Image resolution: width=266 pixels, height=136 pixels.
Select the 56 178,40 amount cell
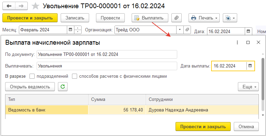coord(117,110)
